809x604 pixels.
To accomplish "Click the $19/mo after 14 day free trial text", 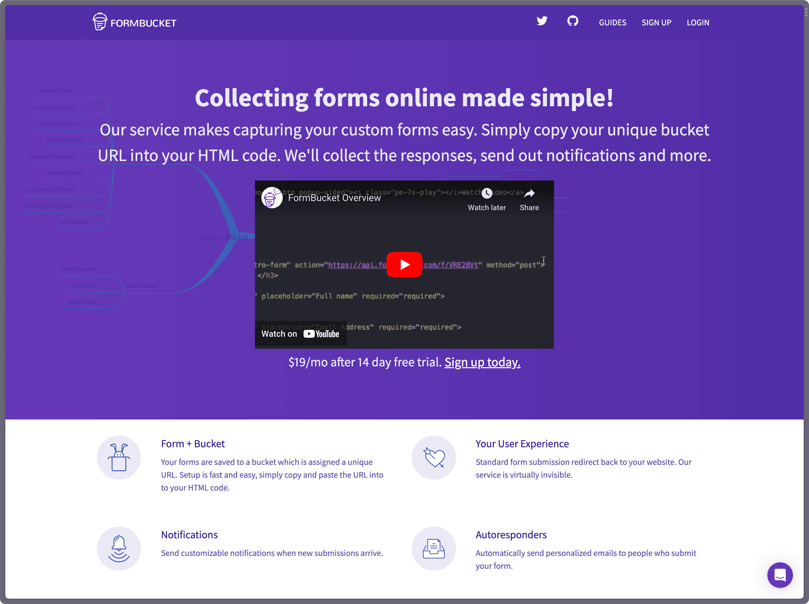I will (365, 362).
